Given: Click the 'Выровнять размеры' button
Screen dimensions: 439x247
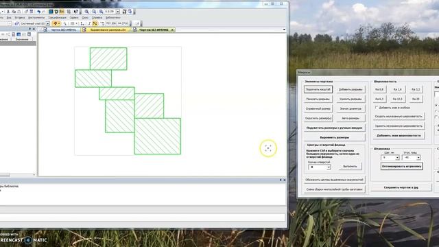Looking at the screenshot, I should pyautogui.click(x=334, y=137).
